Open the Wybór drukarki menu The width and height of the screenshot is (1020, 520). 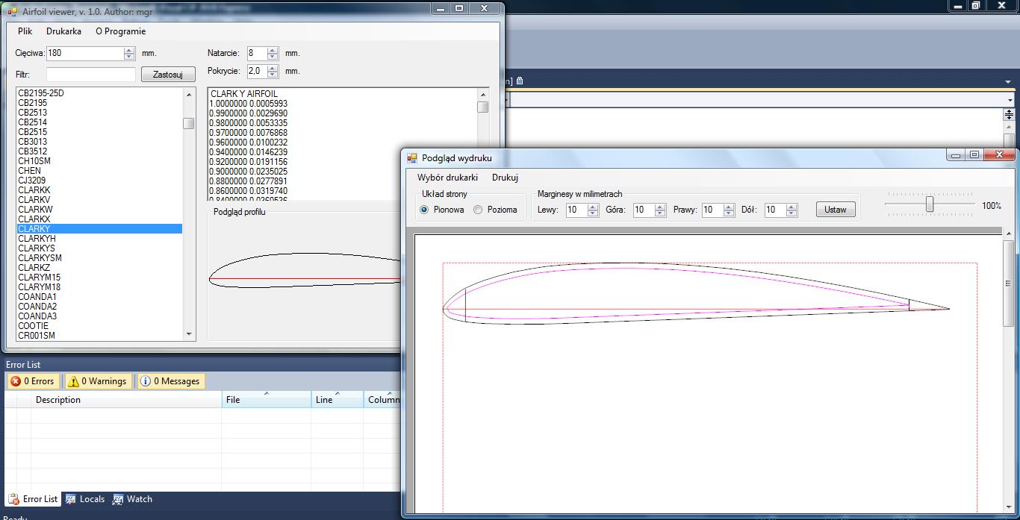(447, 178)
